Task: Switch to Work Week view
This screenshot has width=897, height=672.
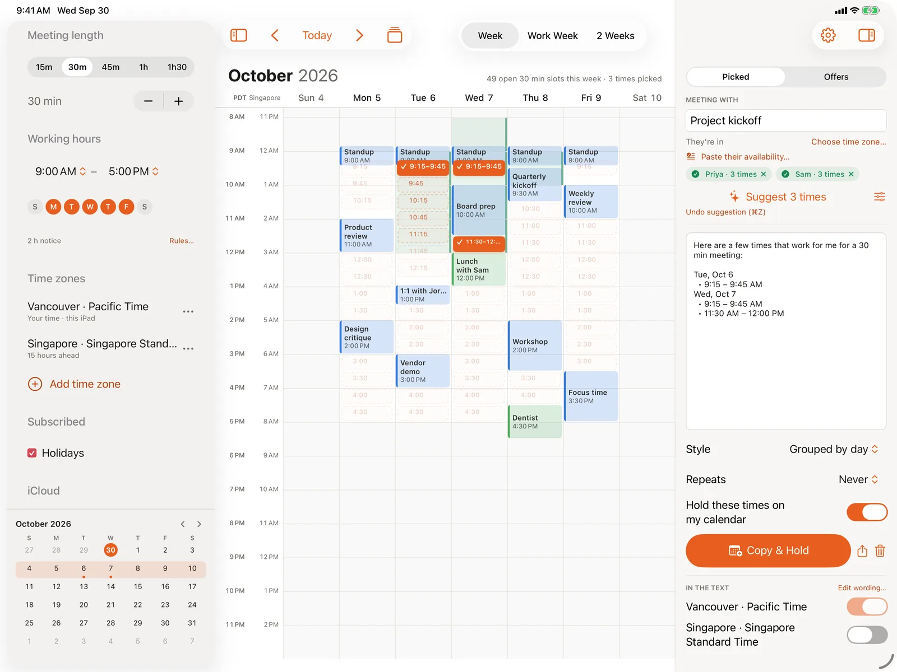Action: click(552, 36)
